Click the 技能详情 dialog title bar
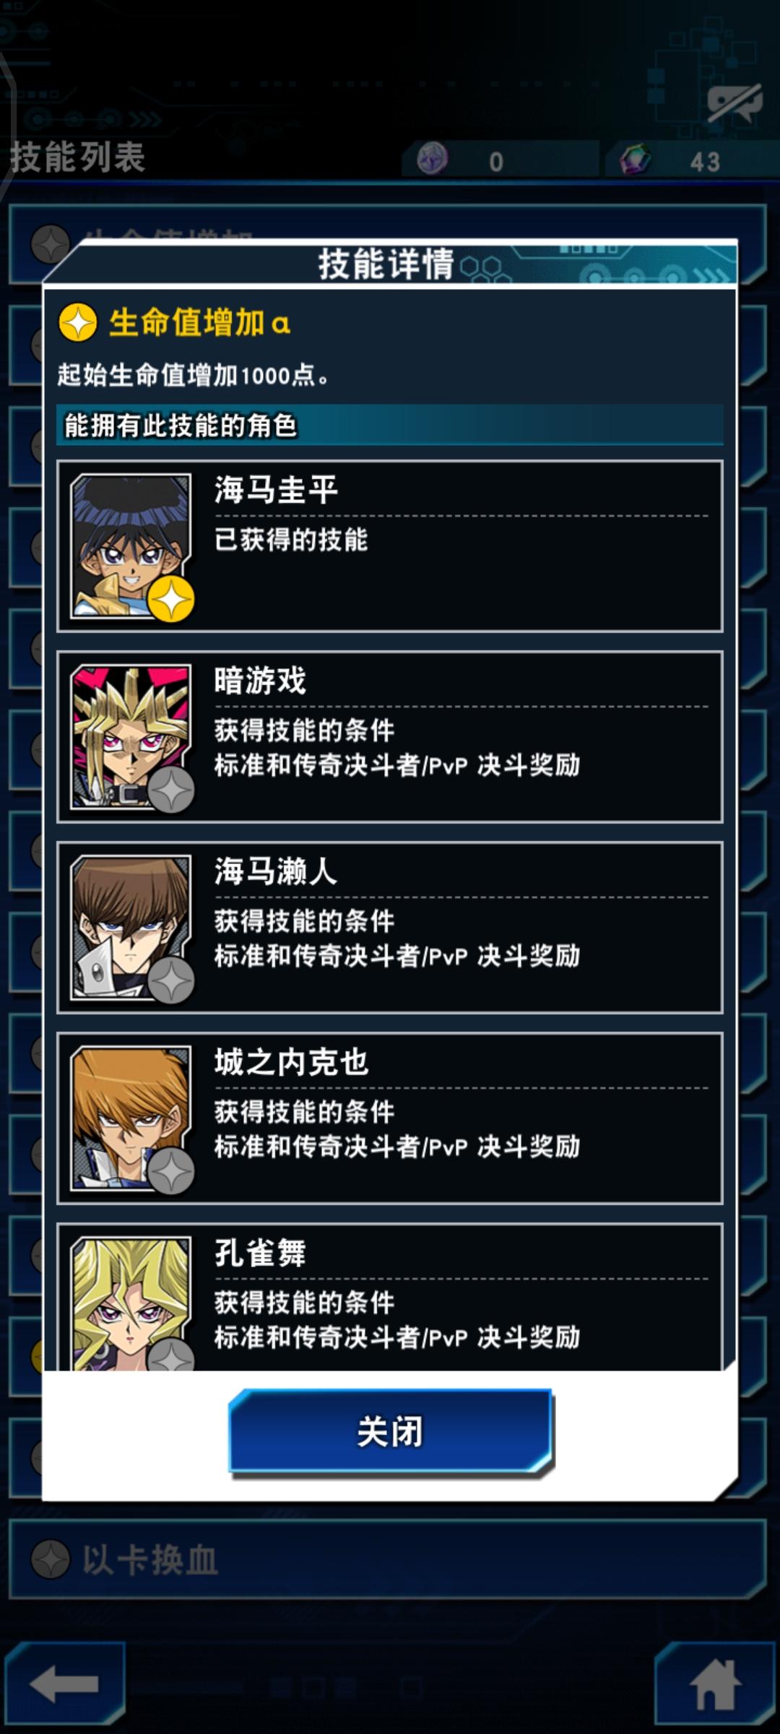 click(x=390, y=263)
